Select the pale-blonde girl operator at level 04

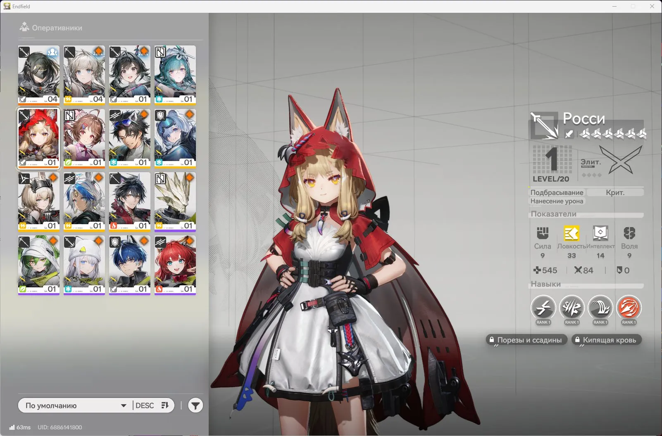84,74
